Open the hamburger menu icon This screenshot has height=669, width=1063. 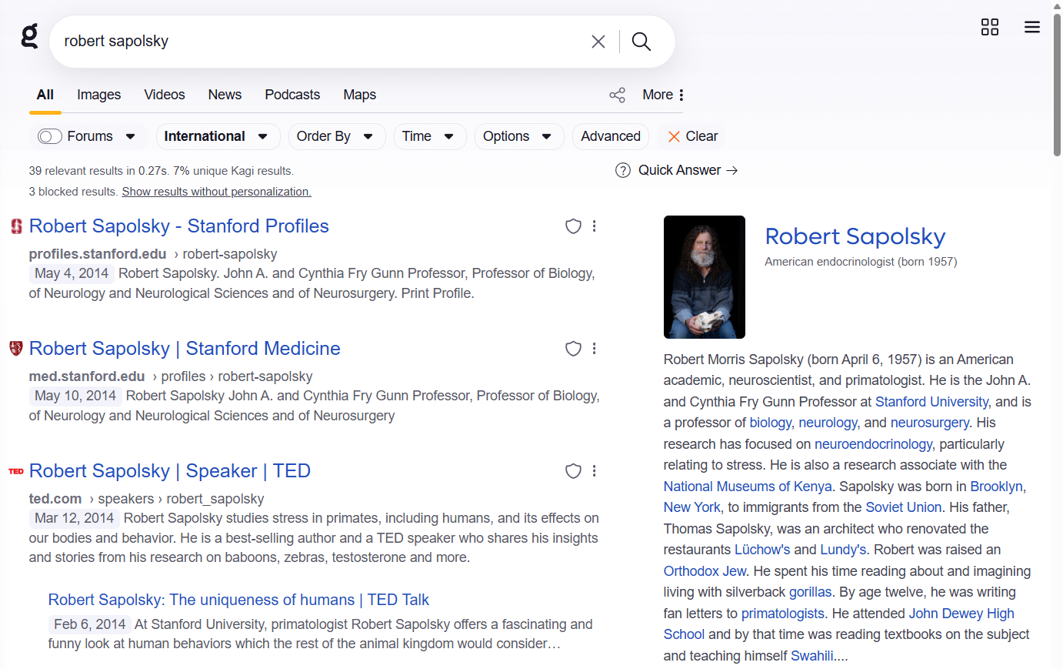1031,28
